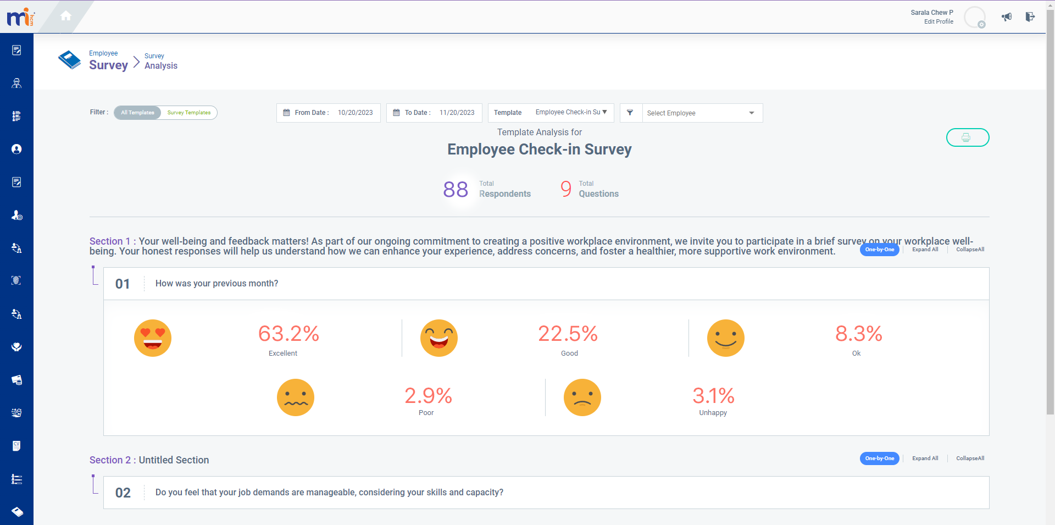
Task: Open announcements via the megaphone icon
Action: 1006,17
